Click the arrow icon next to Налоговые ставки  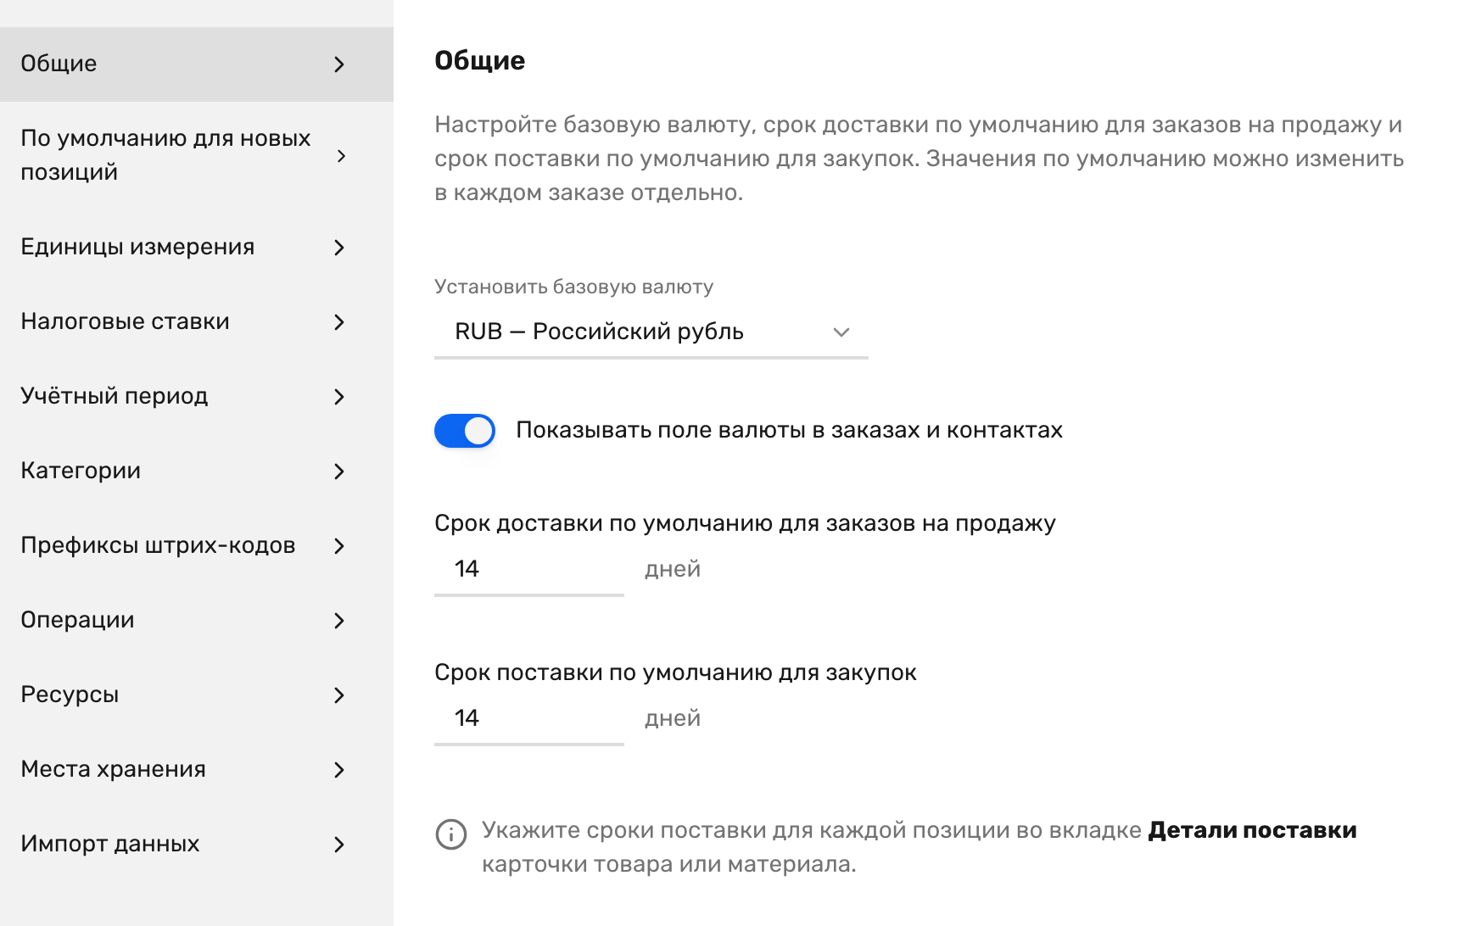coord(339,322)
